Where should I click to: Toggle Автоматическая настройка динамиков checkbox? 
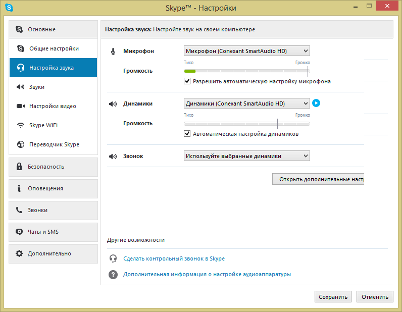click(187, 134)
